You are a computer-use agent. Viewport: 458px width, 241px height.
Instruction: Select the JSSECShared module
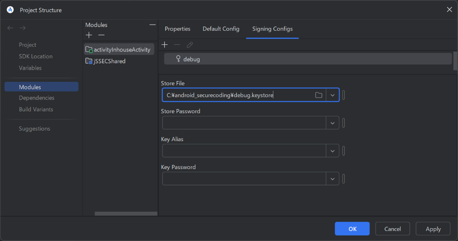click(109, 61)
